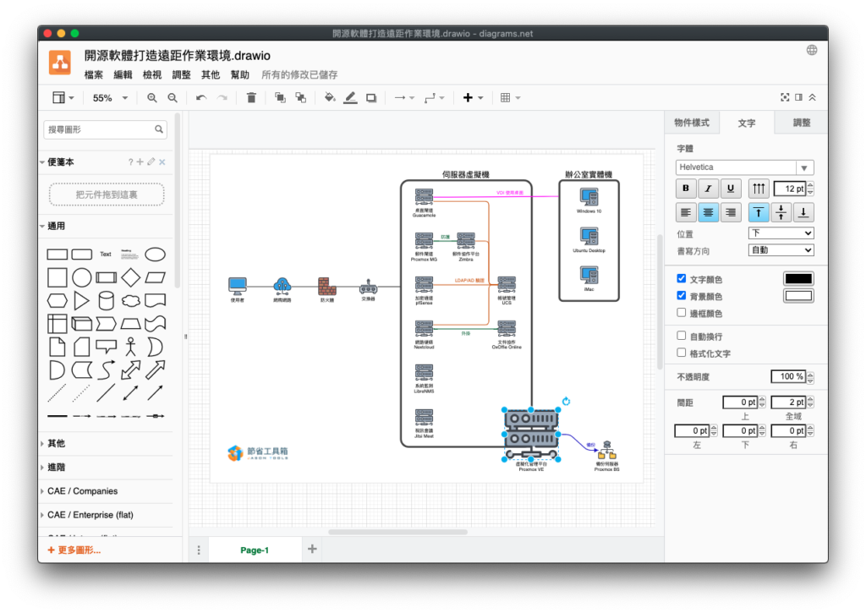
Task: Set vertical alignment to bottom
Action: [803, 212]
